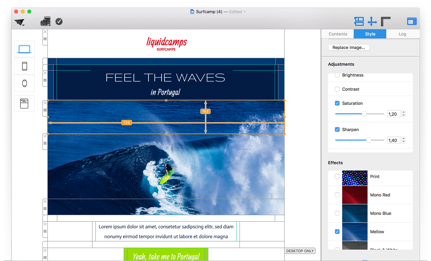Screen dimensions: 431x261
Task: Disable the Saturation checkbox
Action: pyautogui.click(x=337, y=103)
